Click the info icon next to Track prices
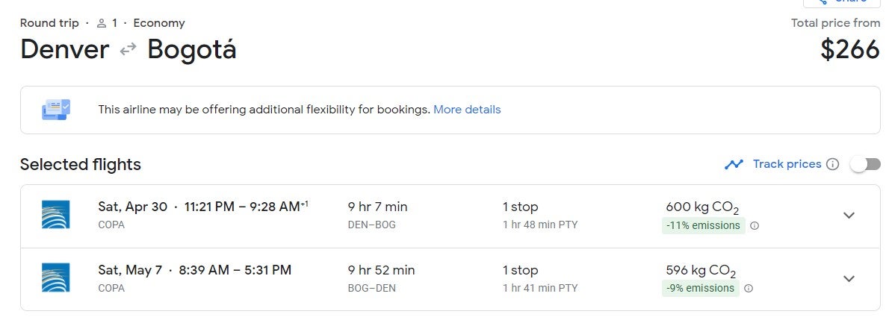892x320 pixels. [832, 164]
